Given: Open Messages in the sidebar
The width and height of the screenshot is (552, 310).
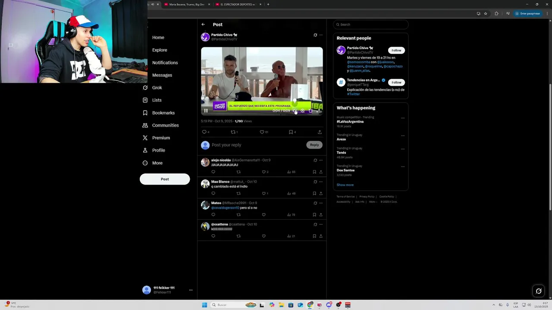Looking at the screenshot, I should click(x=162, y=75).
